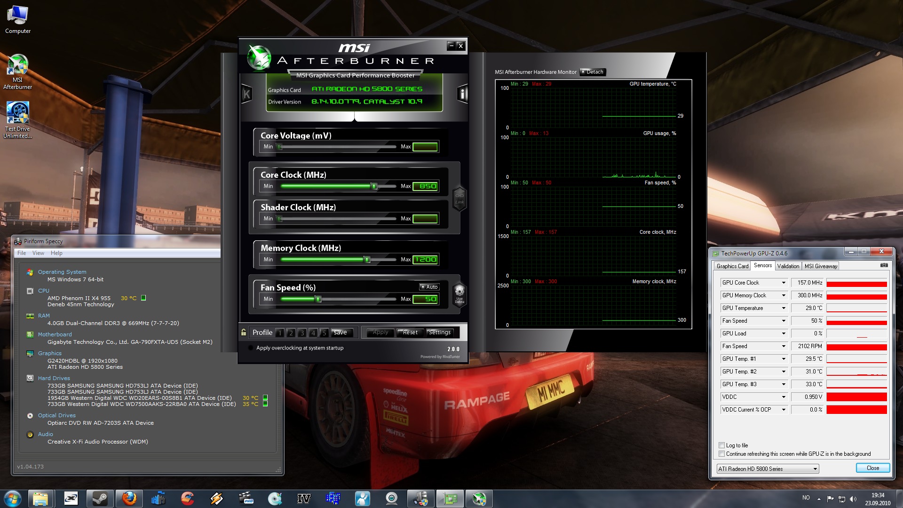The image size is (903, 508).
Task: Open the Test Drive Unlimited desktop shortcut
Action: (x=18, y=120)
